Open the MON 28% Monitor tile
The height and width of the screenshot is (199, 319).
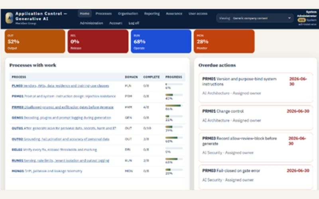[x=224, y=41]
